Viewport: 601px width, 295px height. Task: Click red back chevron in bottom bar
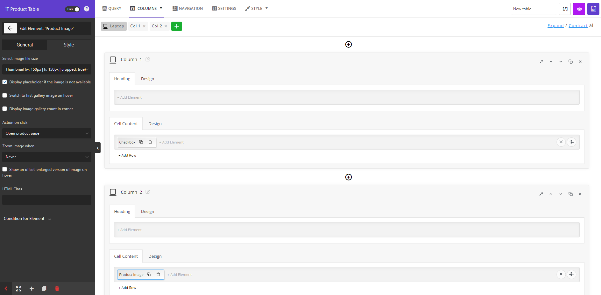pos(6,289)
